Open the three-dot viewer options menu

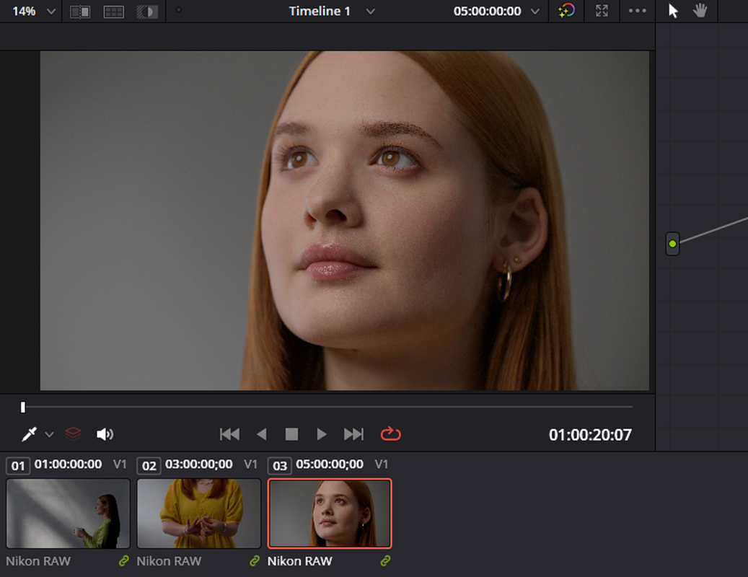(638, 11)
